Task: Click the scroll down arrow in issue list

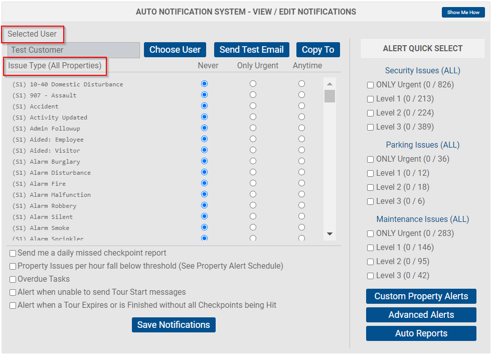Action: pyautogui.click(x=330, y=233)
